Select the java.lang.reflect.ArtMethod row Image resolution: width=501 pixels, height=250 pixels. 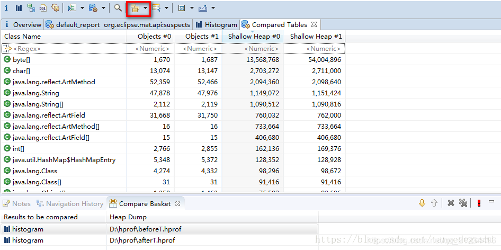click(173, 82)
